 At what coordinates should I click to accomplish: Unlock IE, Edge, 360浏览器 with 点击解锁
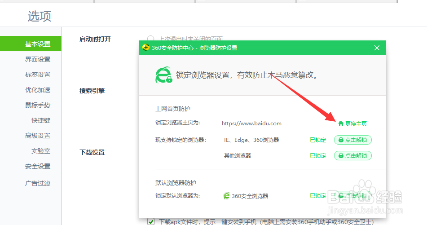pos(352,140)
